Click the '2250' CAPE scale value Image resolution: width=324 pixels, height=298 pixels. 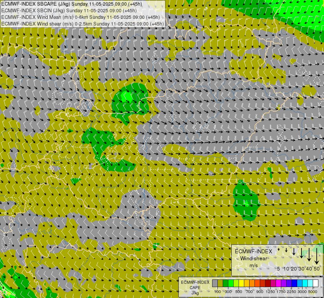(x=292, y=292)
